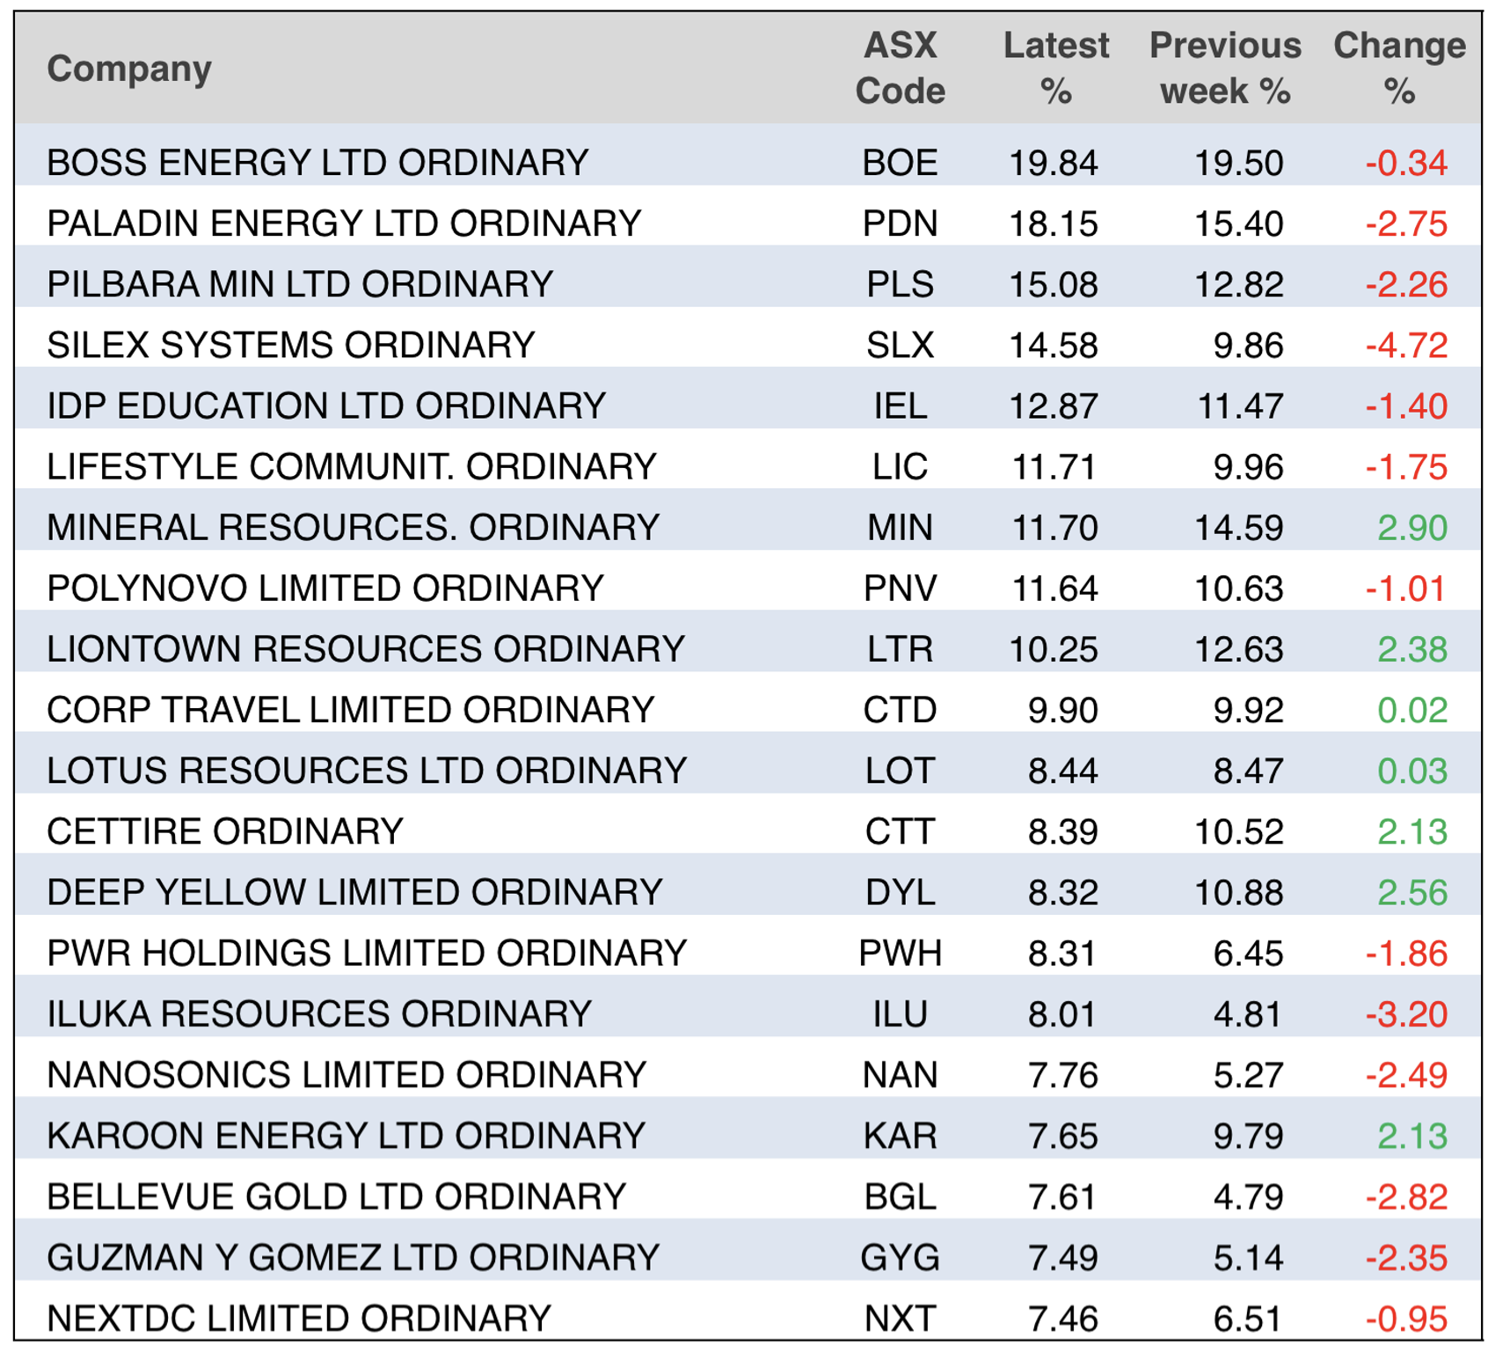Click the IEL ASX code cell
Image resolution: width=1488 pixels, height=1353 pixels.
point(900,406)
